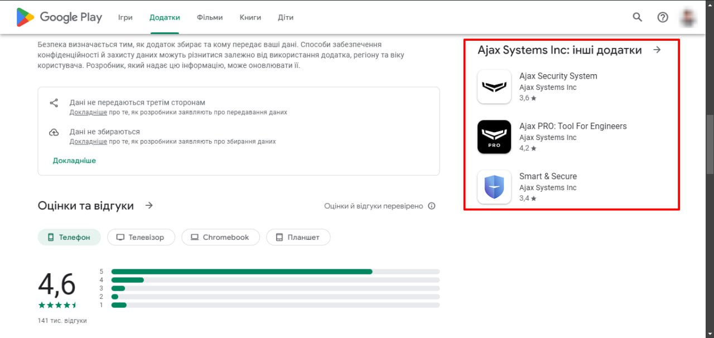Open the Ajax PRO app icon
The height and width of the screenshot is (338, 714).
(494, 137)
